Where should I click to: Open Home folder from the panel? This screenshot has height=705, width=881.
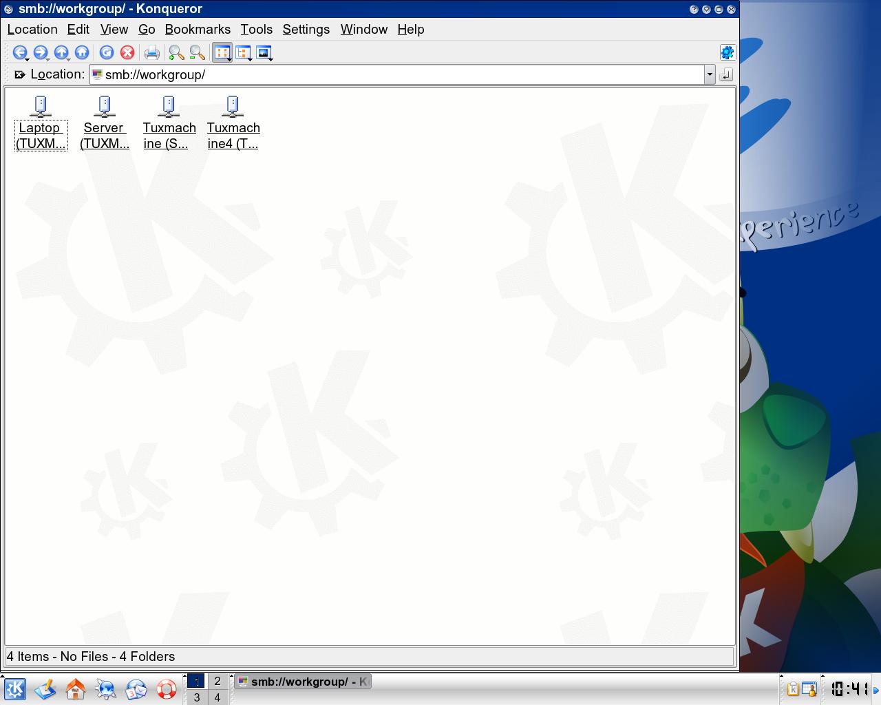pyautogui.click(x=76, y=688)
